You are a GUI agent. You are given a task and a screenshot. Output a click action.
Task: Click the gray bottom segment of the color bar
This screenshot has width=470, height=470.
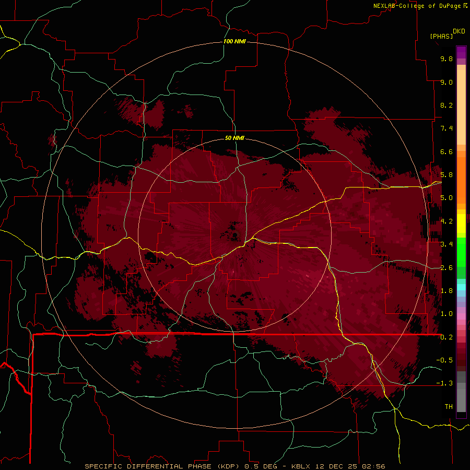pos(461,397)
